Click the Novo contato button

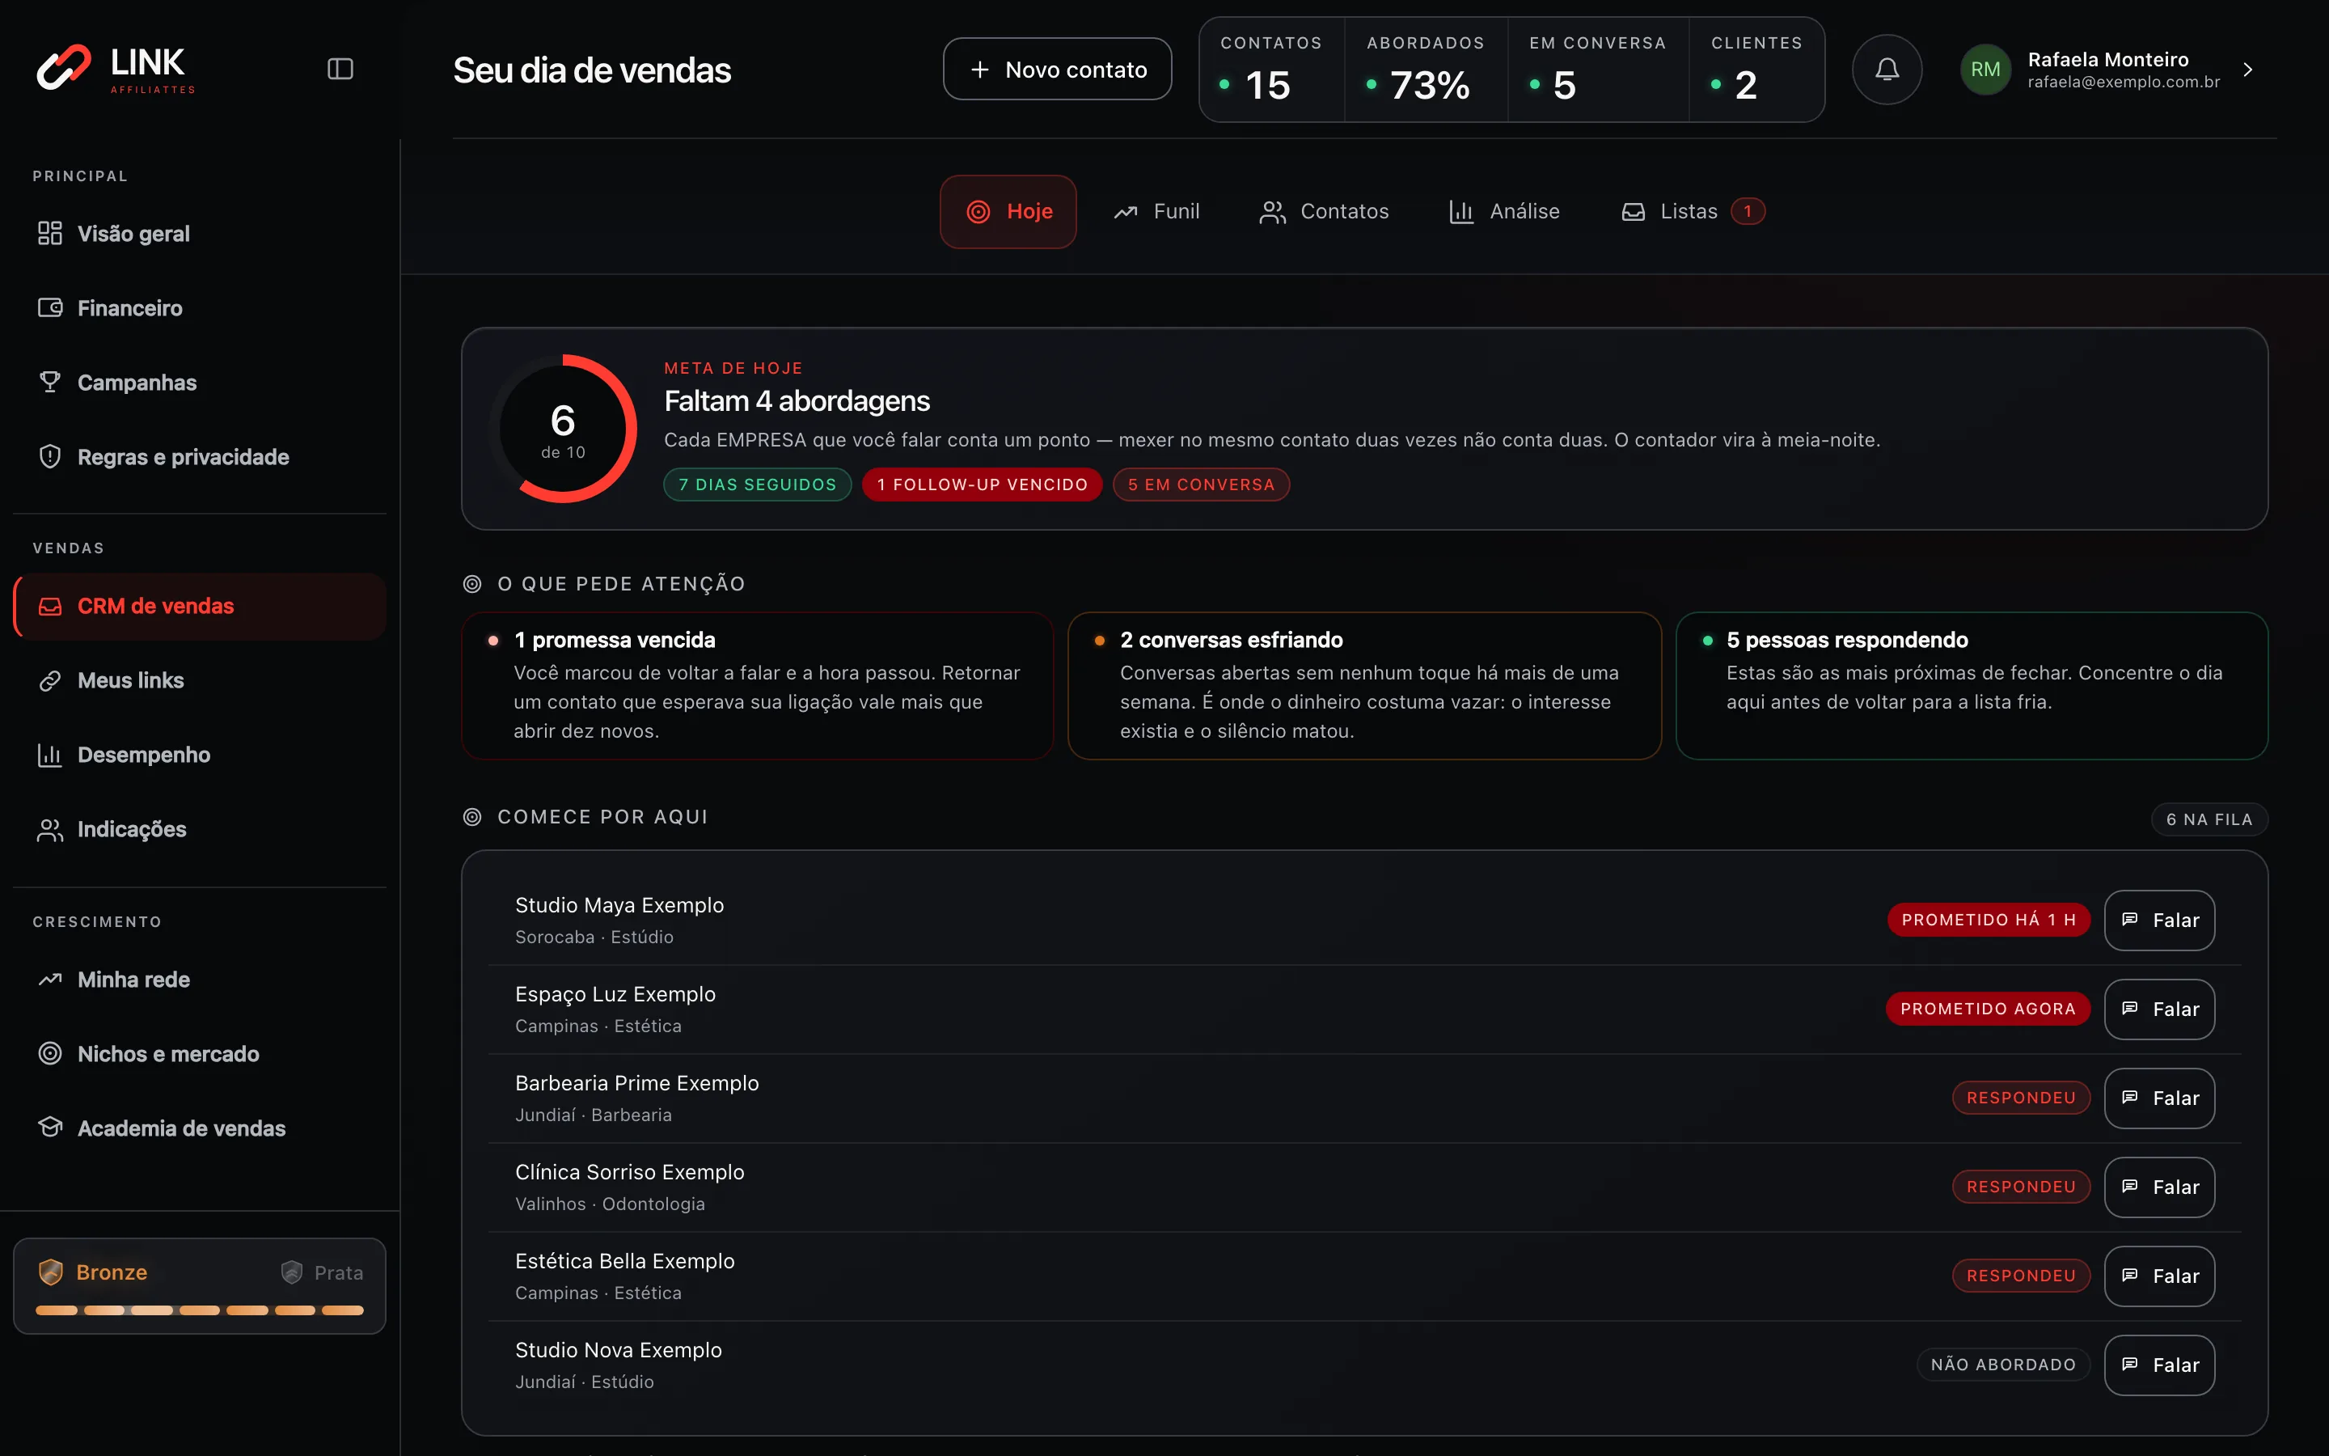(x=1057, y=70)
